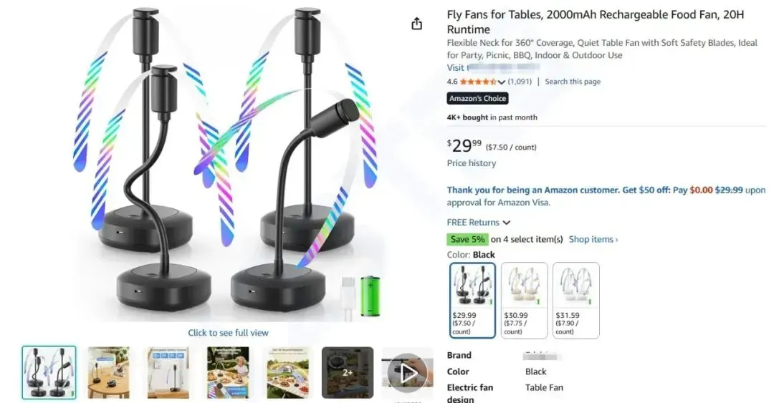The height and width of the screenshot is (403, 774).
Task: Click Search this page link
Action: pos(573,82)
